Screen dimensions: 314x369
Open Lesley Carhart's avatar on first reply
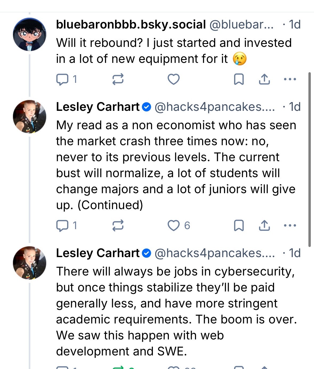point(30,116)
